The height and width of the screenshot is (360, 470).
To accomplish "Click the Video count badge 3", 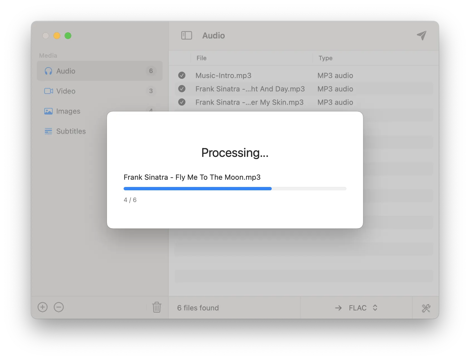I will pos(151,91).
